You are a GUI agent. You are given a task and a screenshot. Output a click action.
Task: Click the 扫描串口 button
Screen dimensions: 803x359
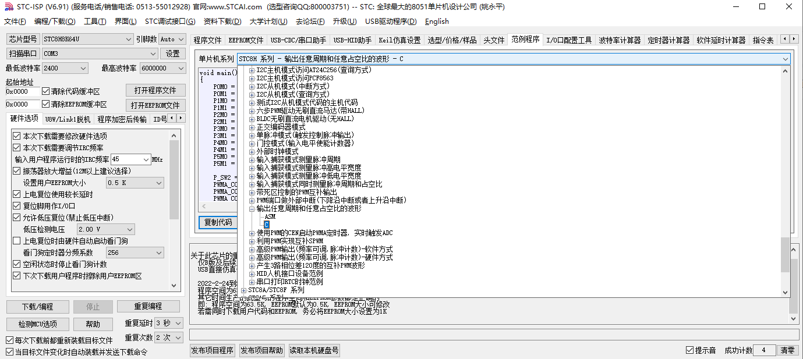tap(23, 54)
